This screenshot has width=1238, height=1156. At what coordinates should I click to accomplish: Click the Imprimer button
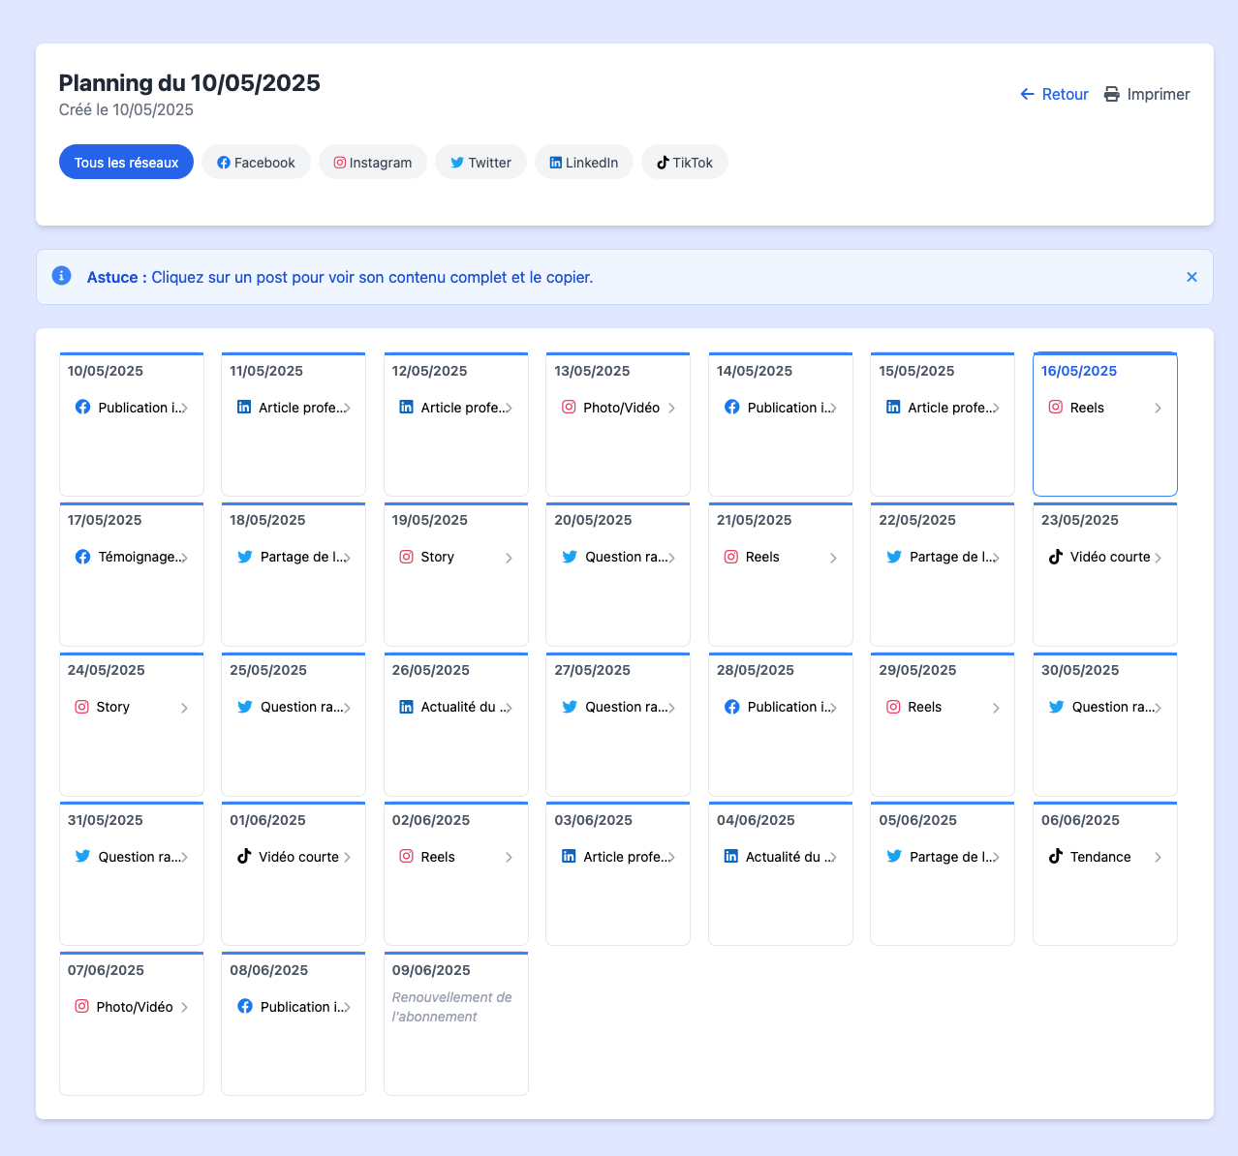(1147, 94)
